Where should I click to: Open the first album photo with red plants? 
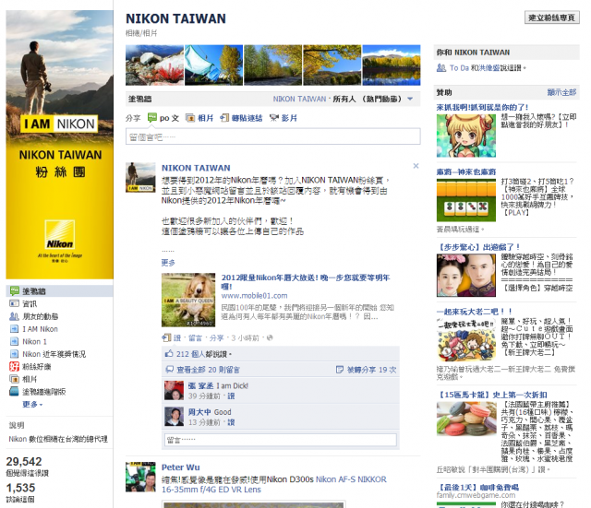coord(154,65)
